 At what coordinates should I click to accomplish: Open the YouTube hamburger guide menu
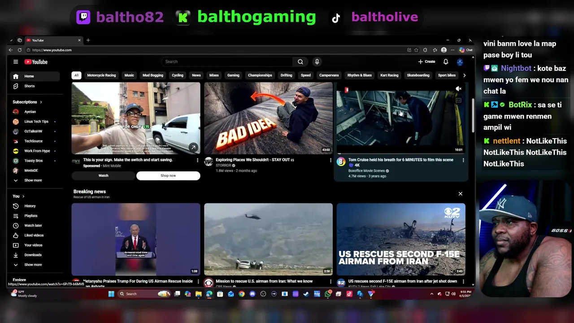(x=16, y=62)
